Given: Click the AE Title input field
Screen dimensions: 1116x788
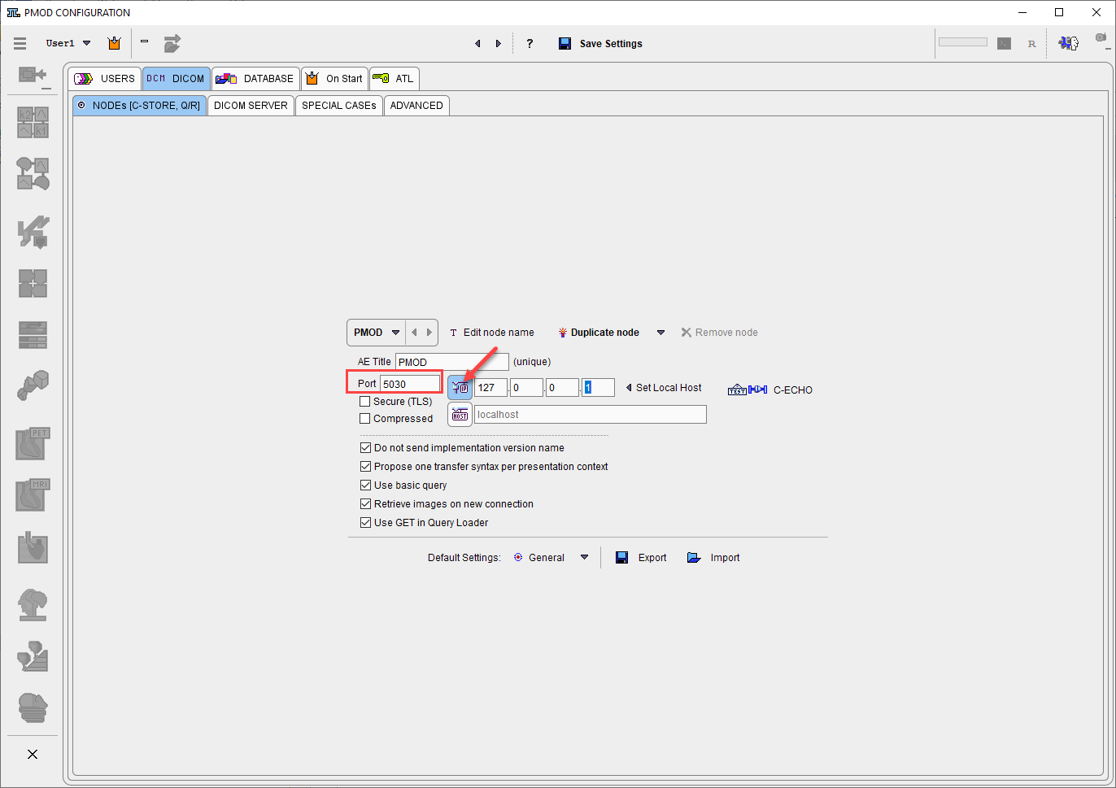Looking at the screenshot, I should [452, 362].
